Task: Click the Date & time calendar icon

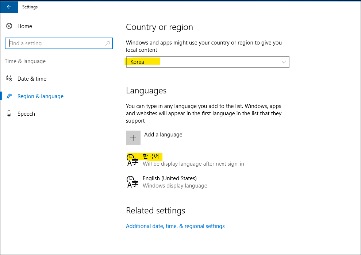Action: [x=9, y=79]
